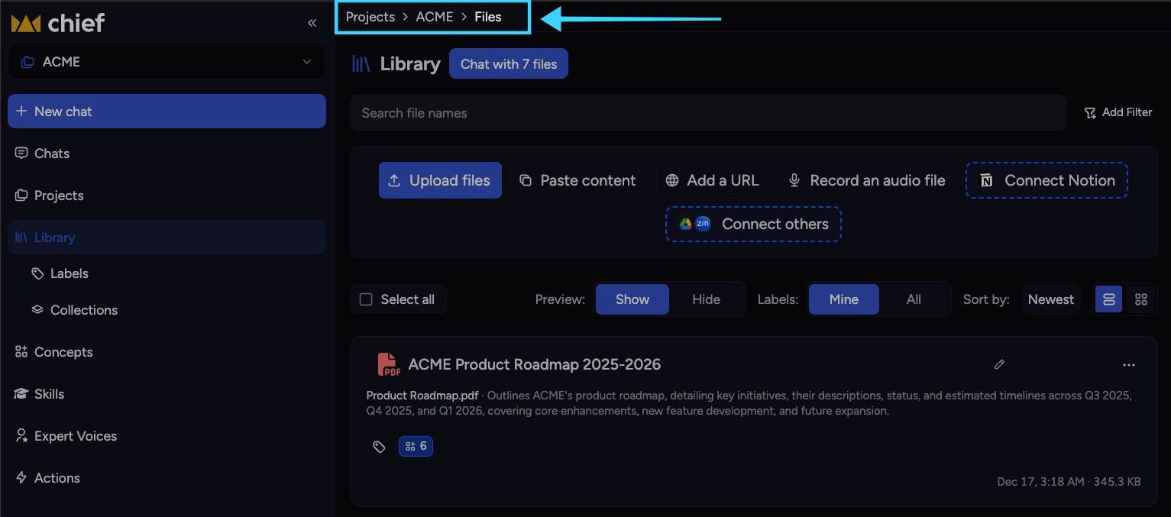This screenshot has height=517, width=1171.
Task: Focus the Search file names field
Action: pyautogui.click(x=707, y=113)
